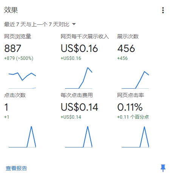Click the +879 (>500%) change text
Viewport: 172px width, 177px height.
pyautogui.click(x=19, y=58)
